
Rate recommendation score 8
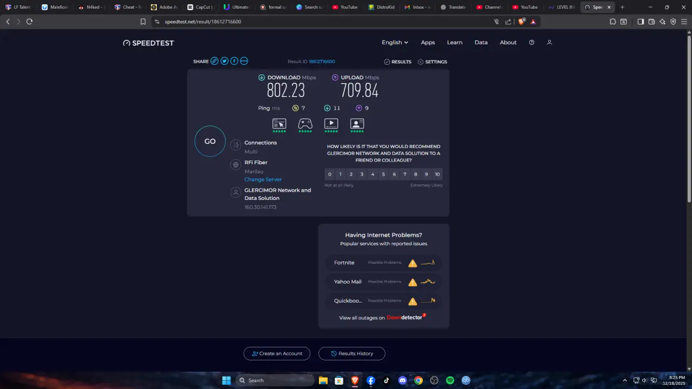coord(416,174)
